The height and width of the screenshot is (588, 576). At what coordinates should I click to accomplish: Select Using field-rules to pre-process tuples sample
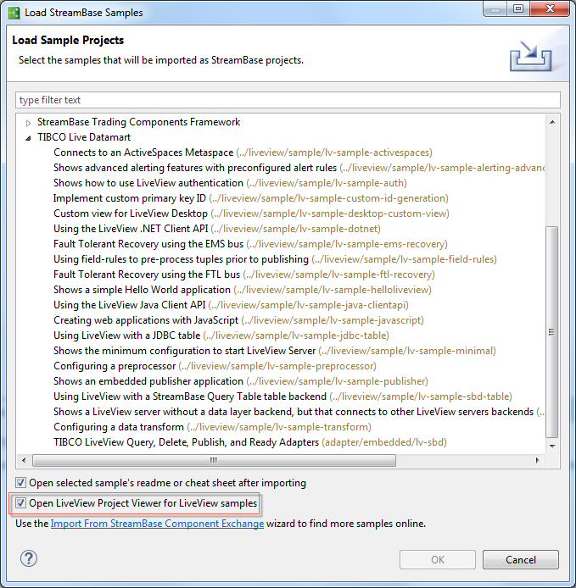coord(275,259)
